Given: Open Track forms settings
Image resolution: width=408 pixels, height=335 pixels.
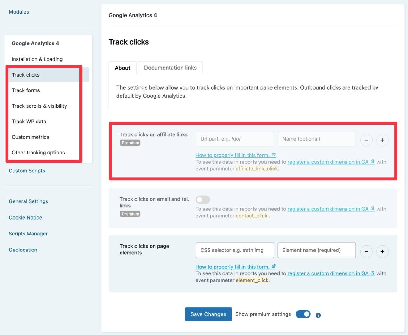Looking at the screenshot, I should tap(26, 90).
